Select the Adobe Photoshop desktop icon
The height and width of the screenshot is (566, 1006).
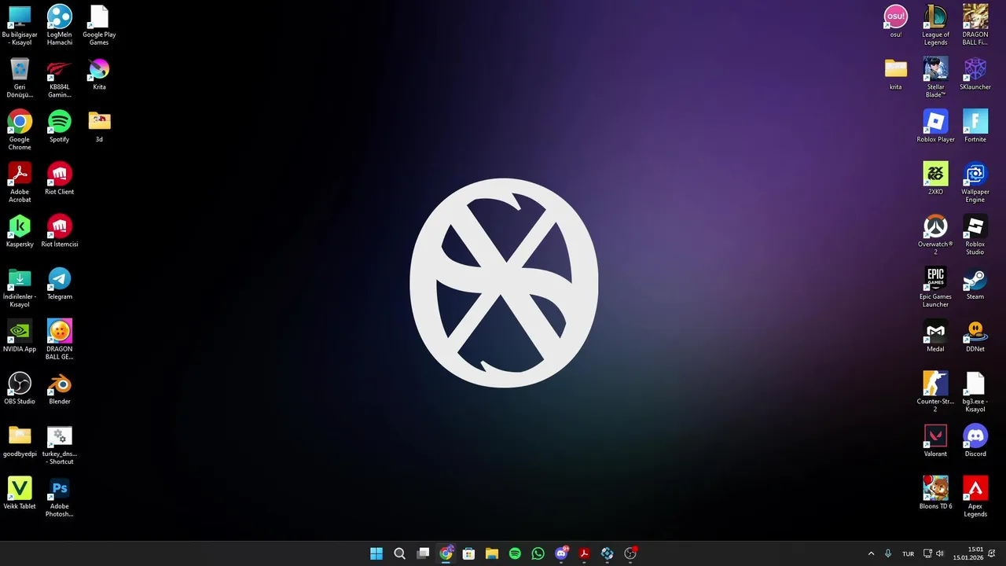pos(60,497)
